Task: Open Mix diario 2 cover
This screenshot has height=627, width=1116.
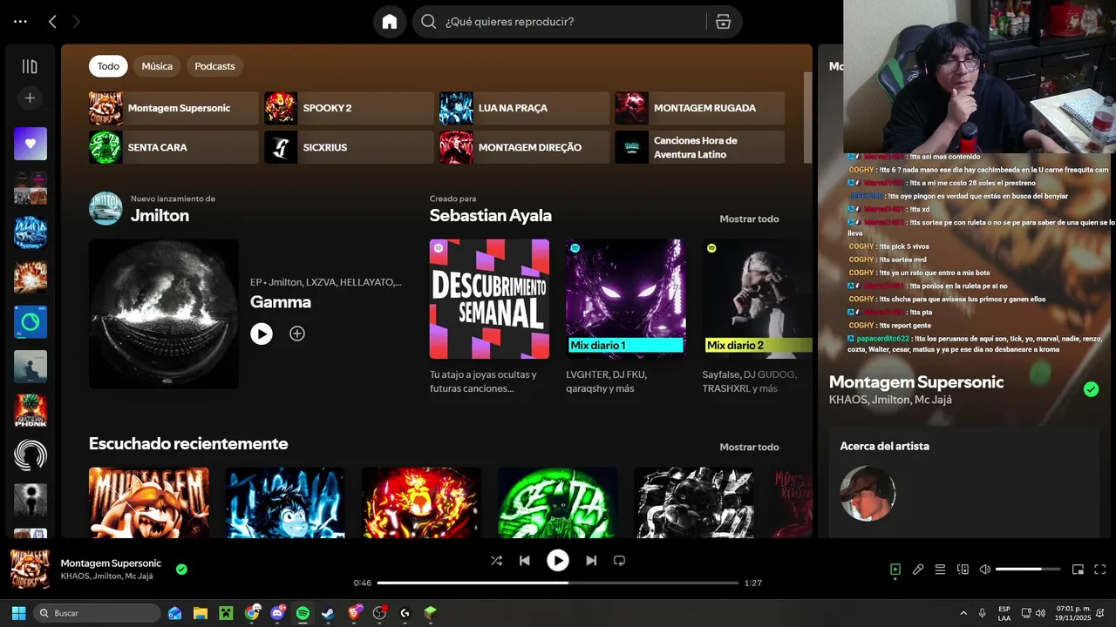Action: pos(758,299)
